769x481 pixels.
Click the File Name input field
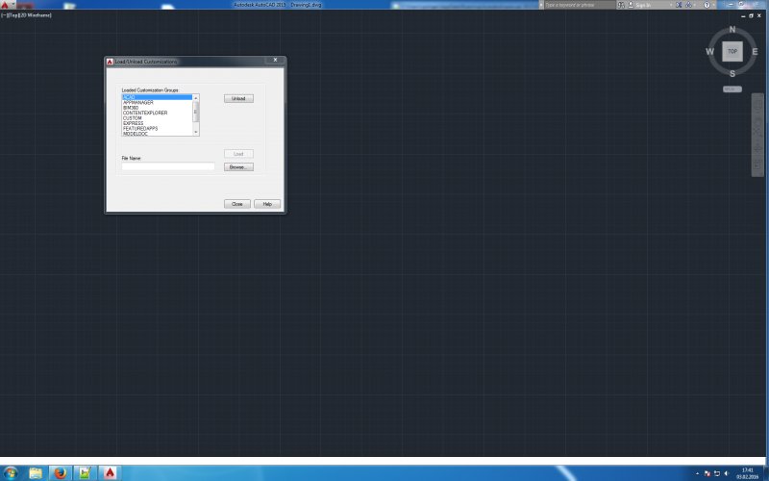[x=167, y=166]
